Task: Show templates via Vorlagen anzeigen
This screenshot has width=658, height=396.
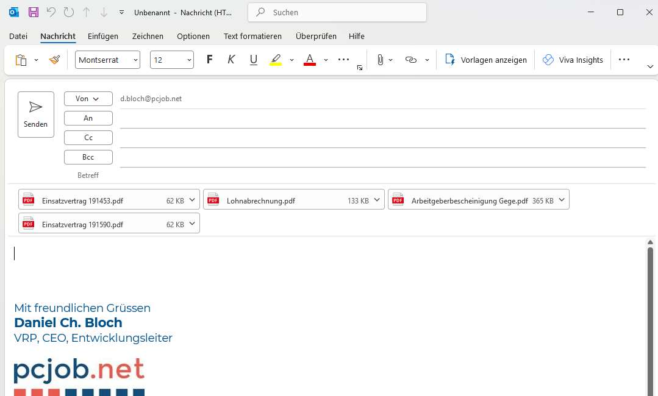Action: 486,60
